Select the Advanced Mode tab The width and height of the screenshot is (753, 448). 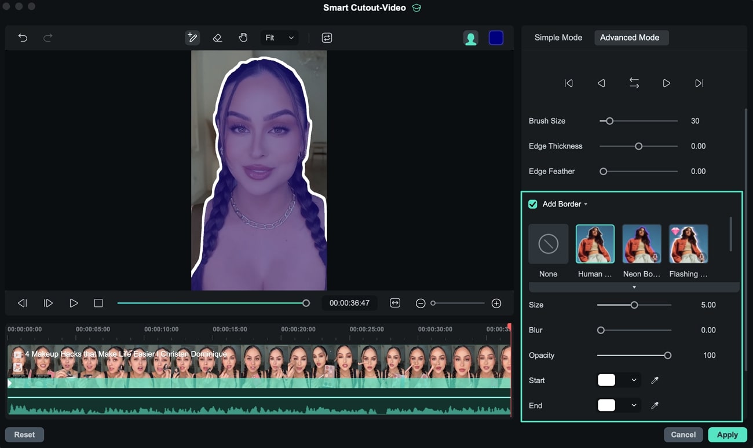(x=629, y=38)
